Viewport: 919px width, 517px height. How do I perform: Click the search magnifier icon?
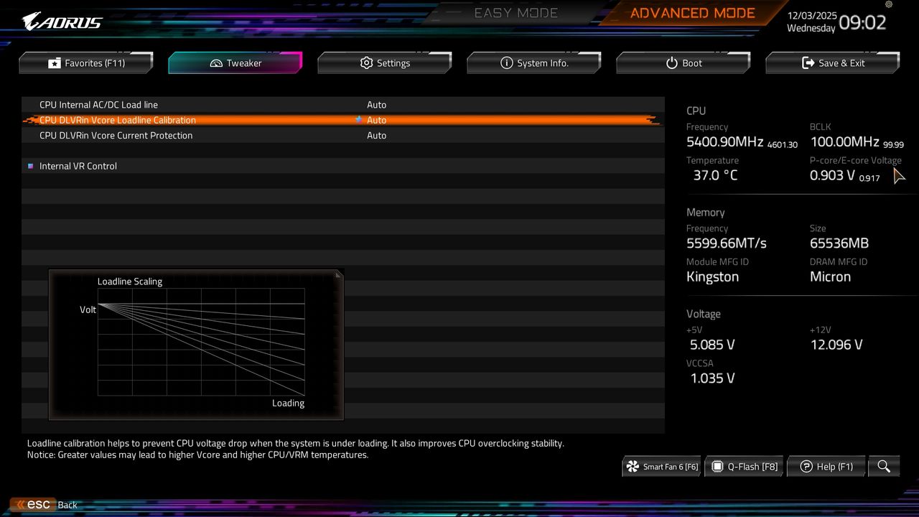pos(884,466)
